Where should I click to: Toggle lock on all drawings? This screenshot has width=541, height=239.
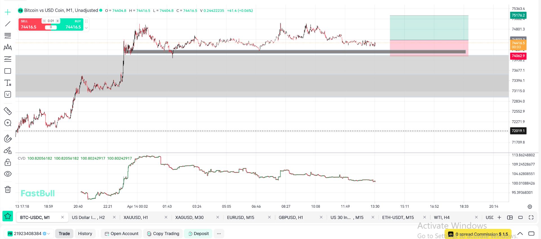[x=8, y=162]
